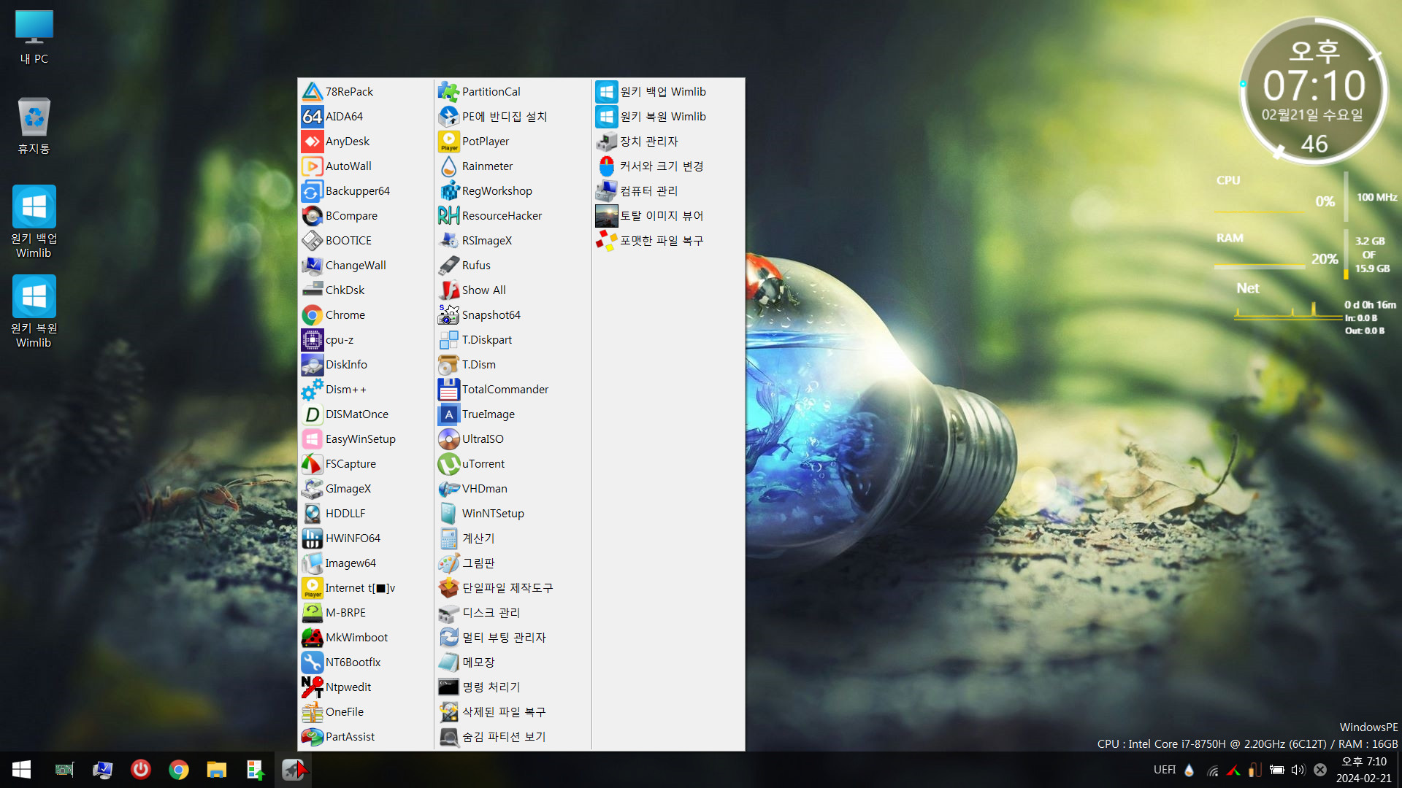Open TotalCommander floppy icon
1402x788 pixels.
448,390
